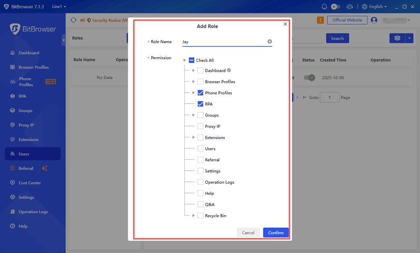Open Proxy IP in the sidebar
Image resolution: width=420 pixels, height=253 pixels.
[x=26, y=125]
